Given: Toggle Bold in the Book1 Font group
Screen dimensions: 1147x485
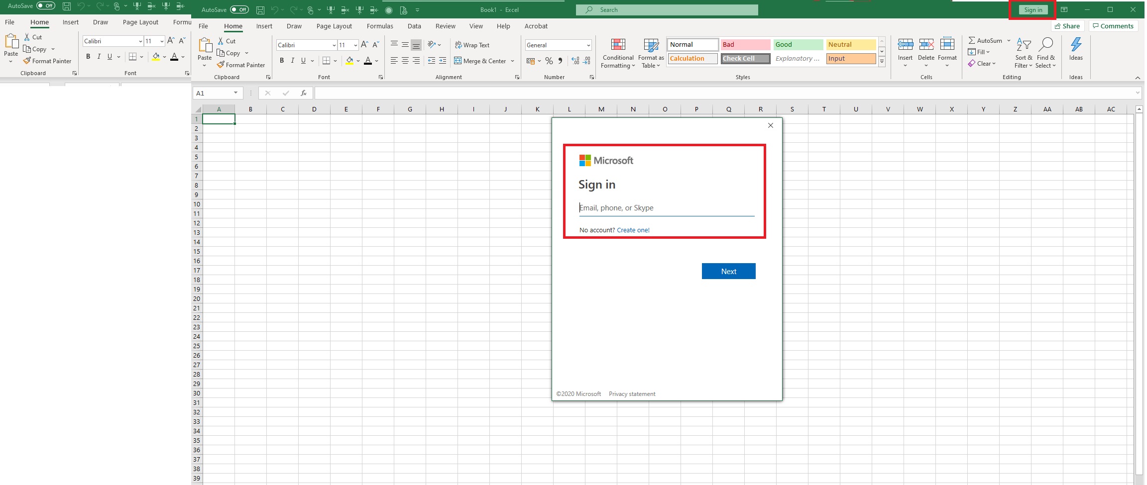Looking at the screenshot, I should click(282, 61).
